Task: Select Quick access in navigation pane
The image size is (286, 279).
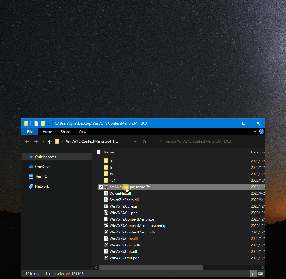Action: 45,157
